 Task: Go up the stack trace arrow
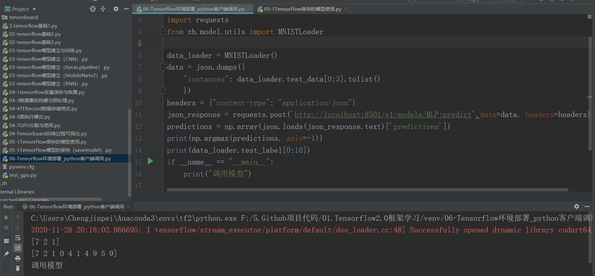(x=18, y=217)
